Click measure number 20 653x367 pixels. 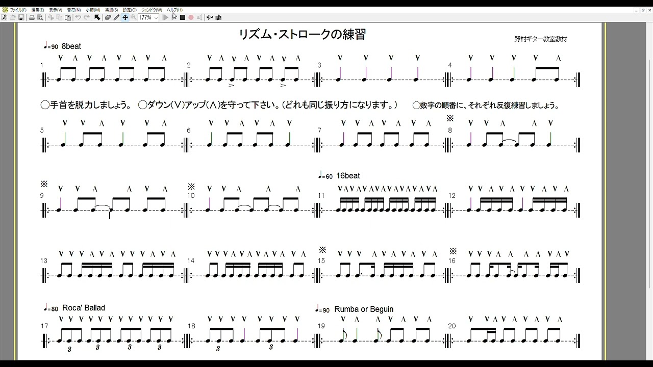(452, 326)
